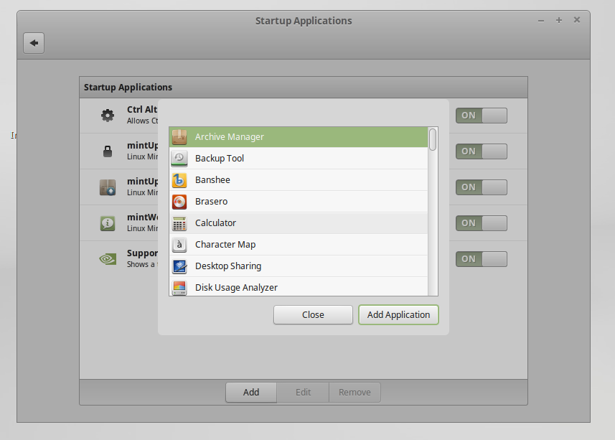Disable the mintWelcome startup toggle
This screenshot has width=615, height=440.
pyautogui.click(x=481, y=223)
